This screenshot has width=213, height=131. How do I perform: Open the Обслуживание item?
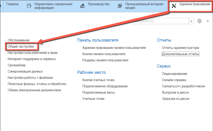pos(18,40)
